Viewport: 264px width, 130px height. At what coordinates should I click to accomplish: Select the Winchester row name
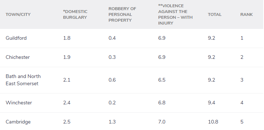tap(19, 103)
